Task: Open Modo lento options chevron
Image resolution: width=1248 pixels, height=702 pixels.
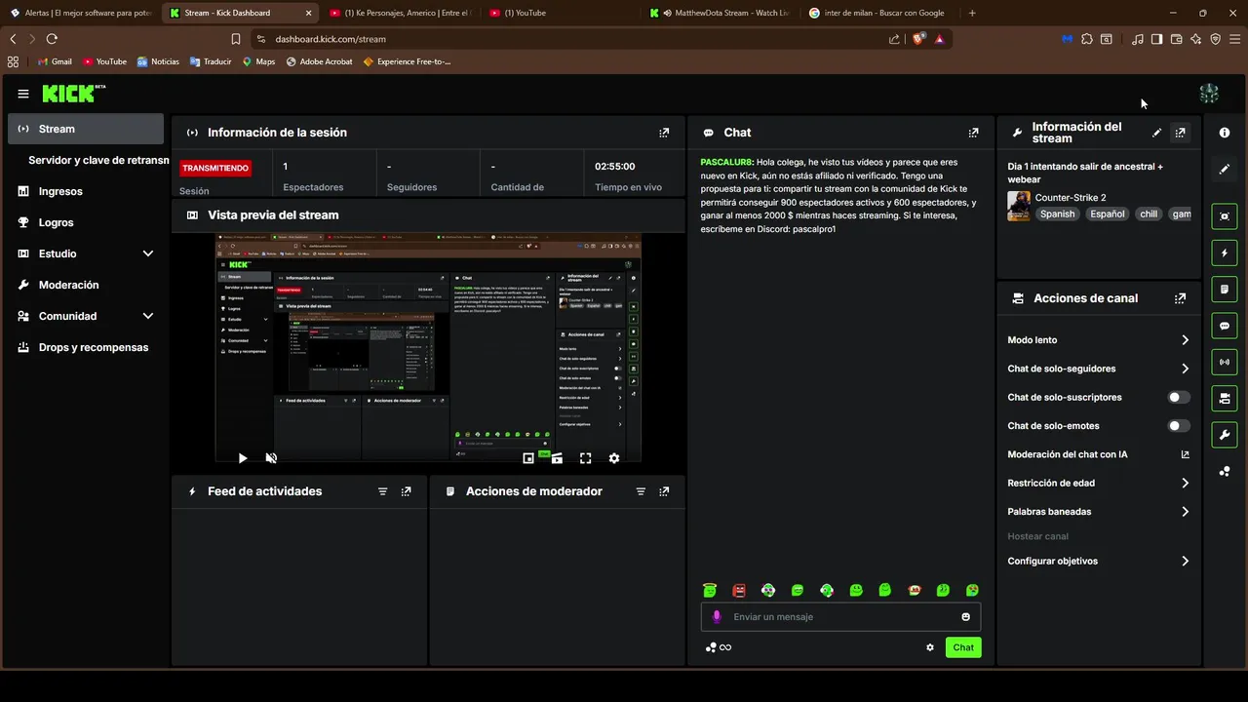Action: coord(1185,340)
